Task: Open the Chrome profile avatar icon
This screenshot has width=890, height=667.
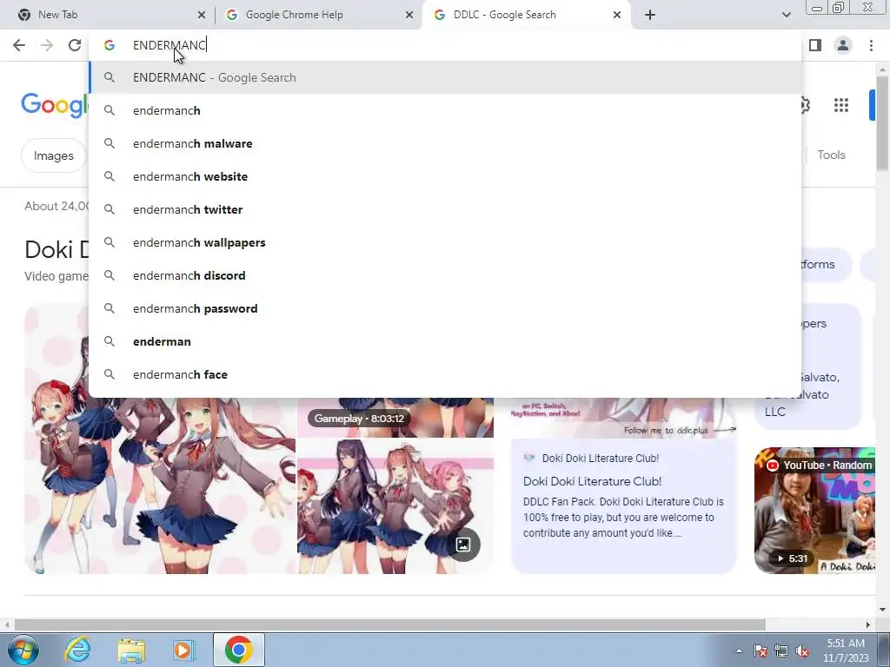Action: pyautogui.click(x=843, y=45)
